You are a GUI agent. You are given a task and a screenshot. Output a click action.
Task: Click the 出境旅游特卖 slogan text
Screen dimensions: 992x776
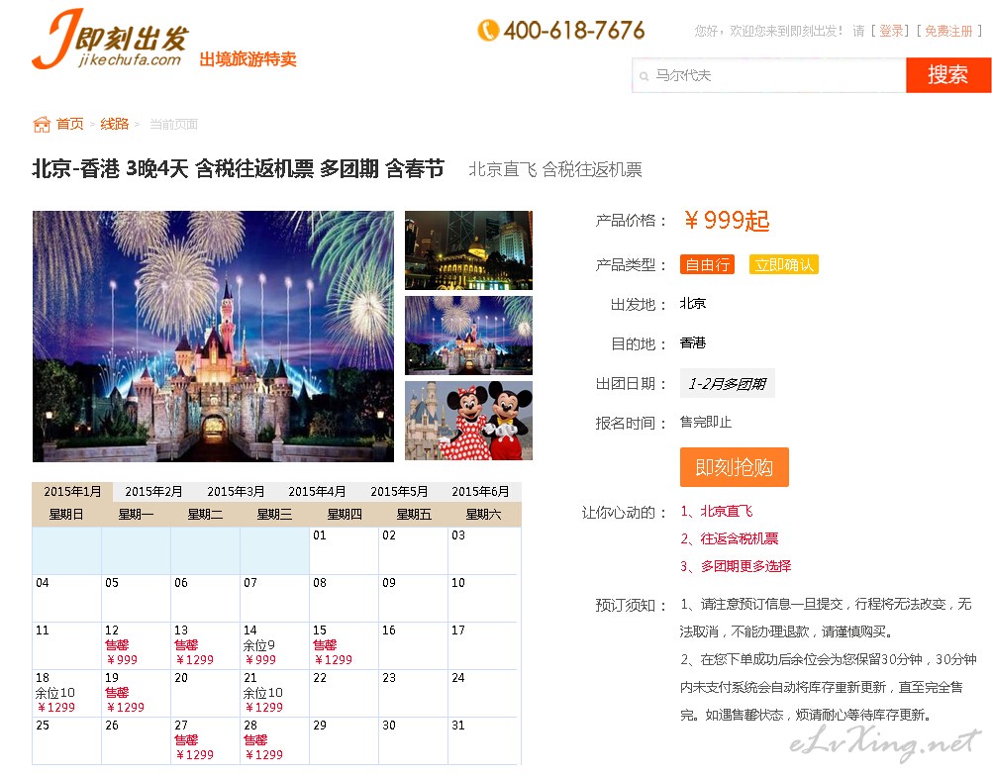(x=248, y=59)
